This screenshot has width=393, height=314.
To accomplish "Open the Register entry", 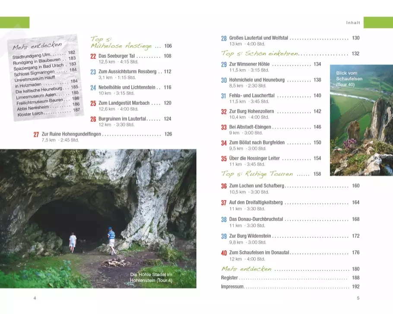I will (x=229, y=278).
